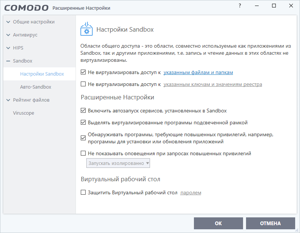Open help via the question mark icon

pos(234,6)
